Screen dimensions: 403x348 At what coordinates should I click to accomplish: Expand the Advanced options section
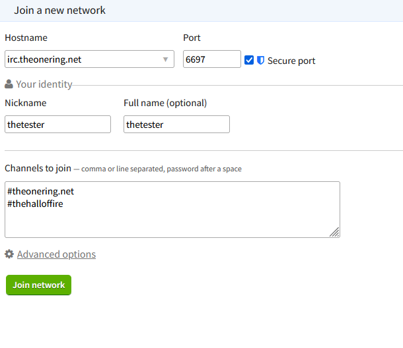56,254
